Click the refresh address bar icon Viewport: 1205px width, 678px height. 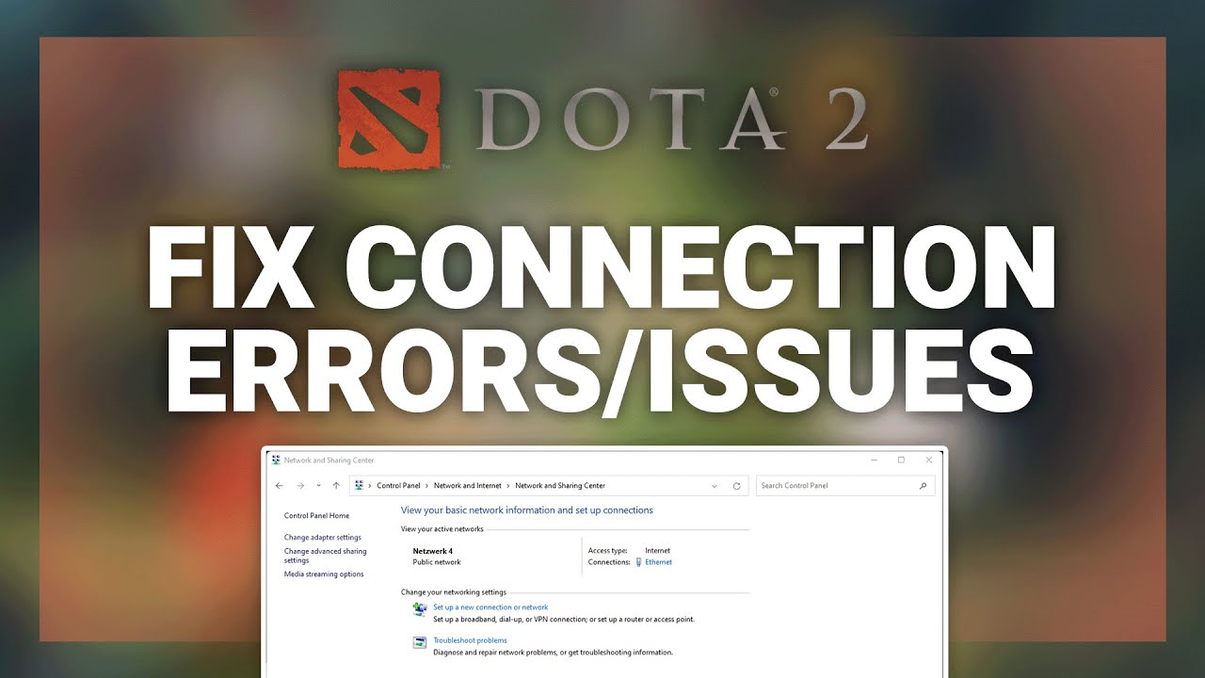pyautogui.click(x=736, y=486)
